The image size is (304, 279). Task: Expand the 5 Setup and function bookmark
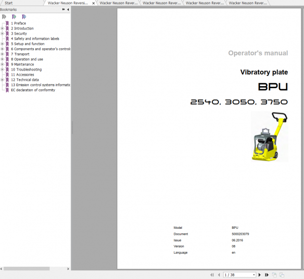pyautogui.click(x=2, y=44)
